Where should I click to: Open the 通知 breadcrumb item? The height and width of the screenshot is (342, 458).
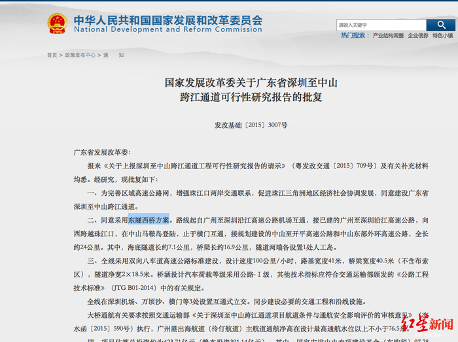point(113,55)
